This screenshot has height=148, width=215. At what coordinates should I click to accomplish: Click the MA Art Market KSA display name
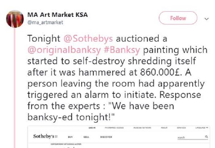pos(58,15)
